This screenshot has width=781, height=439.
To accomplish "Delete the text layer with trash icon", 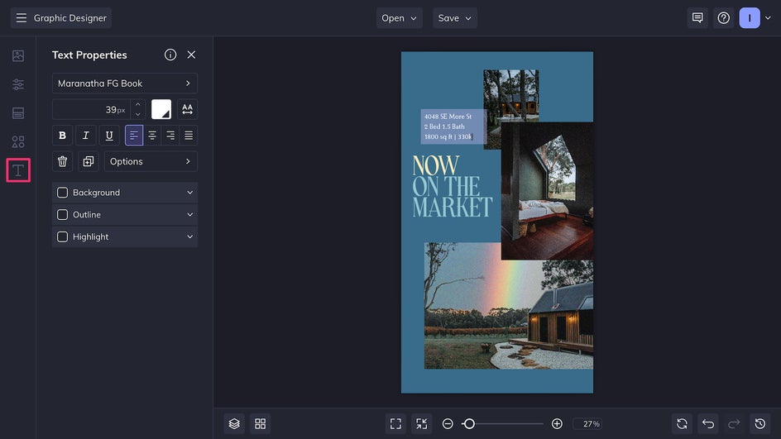I will [x=62, y=161].
